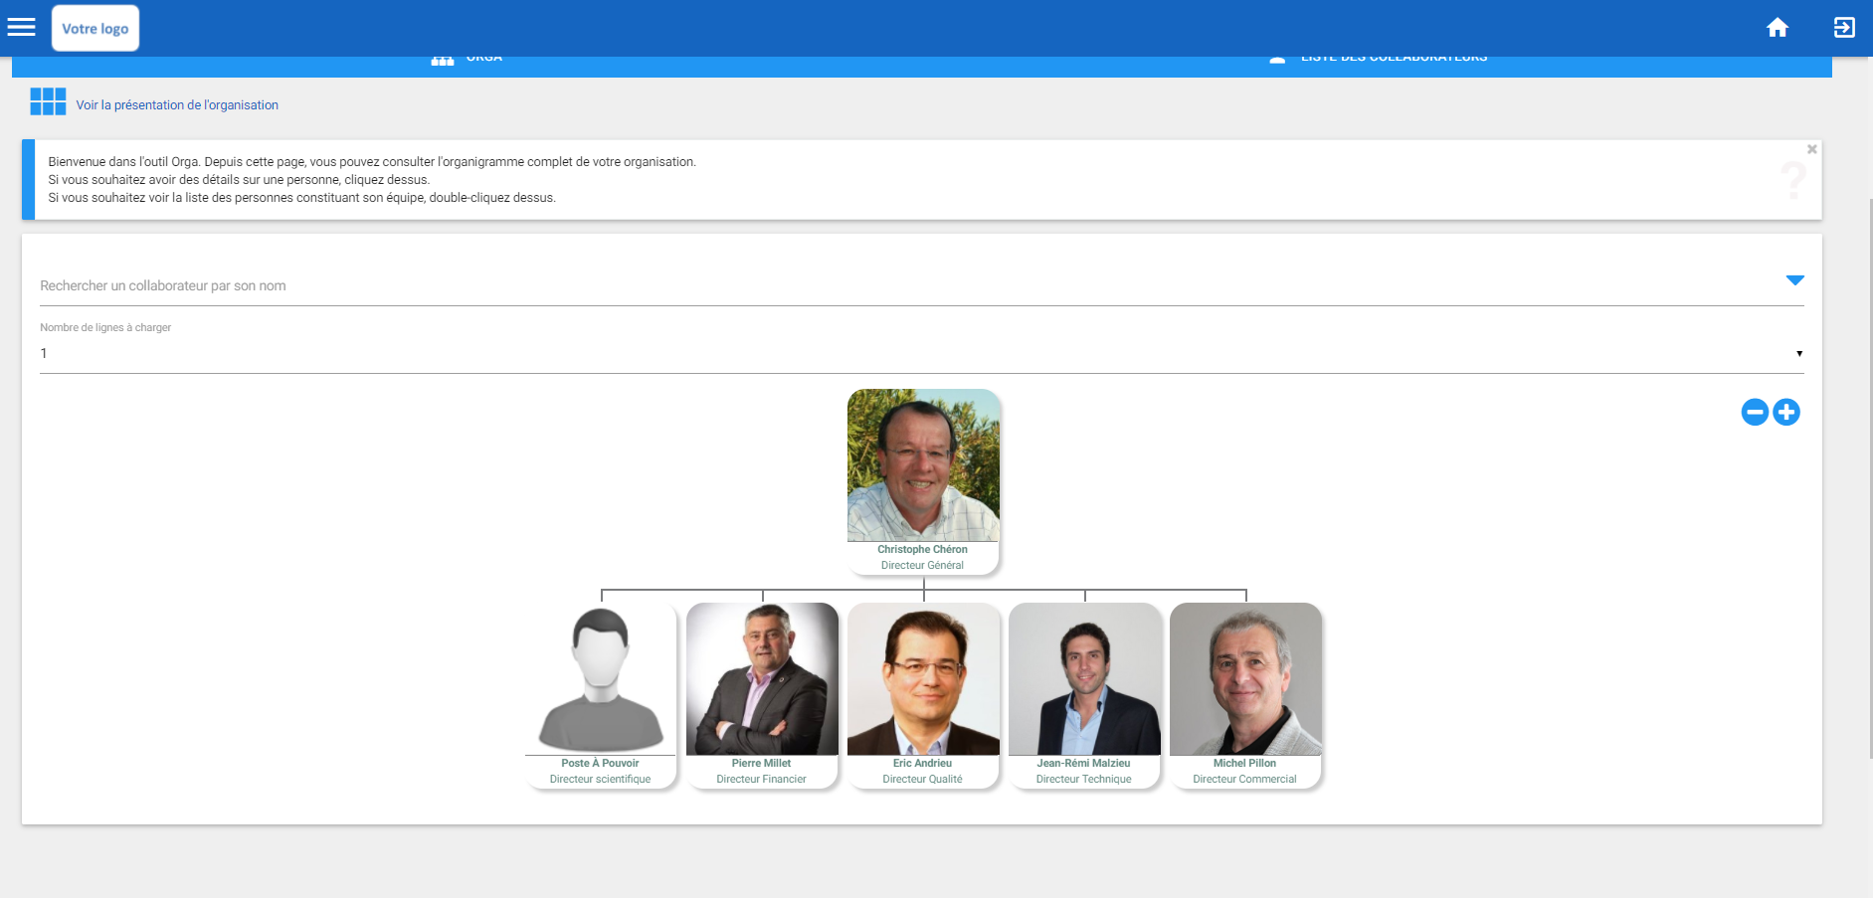The height and width of the screenshot is (898, 1873).
Task: Click the Directeur Technique title text
Action: tap(1084, 780)
